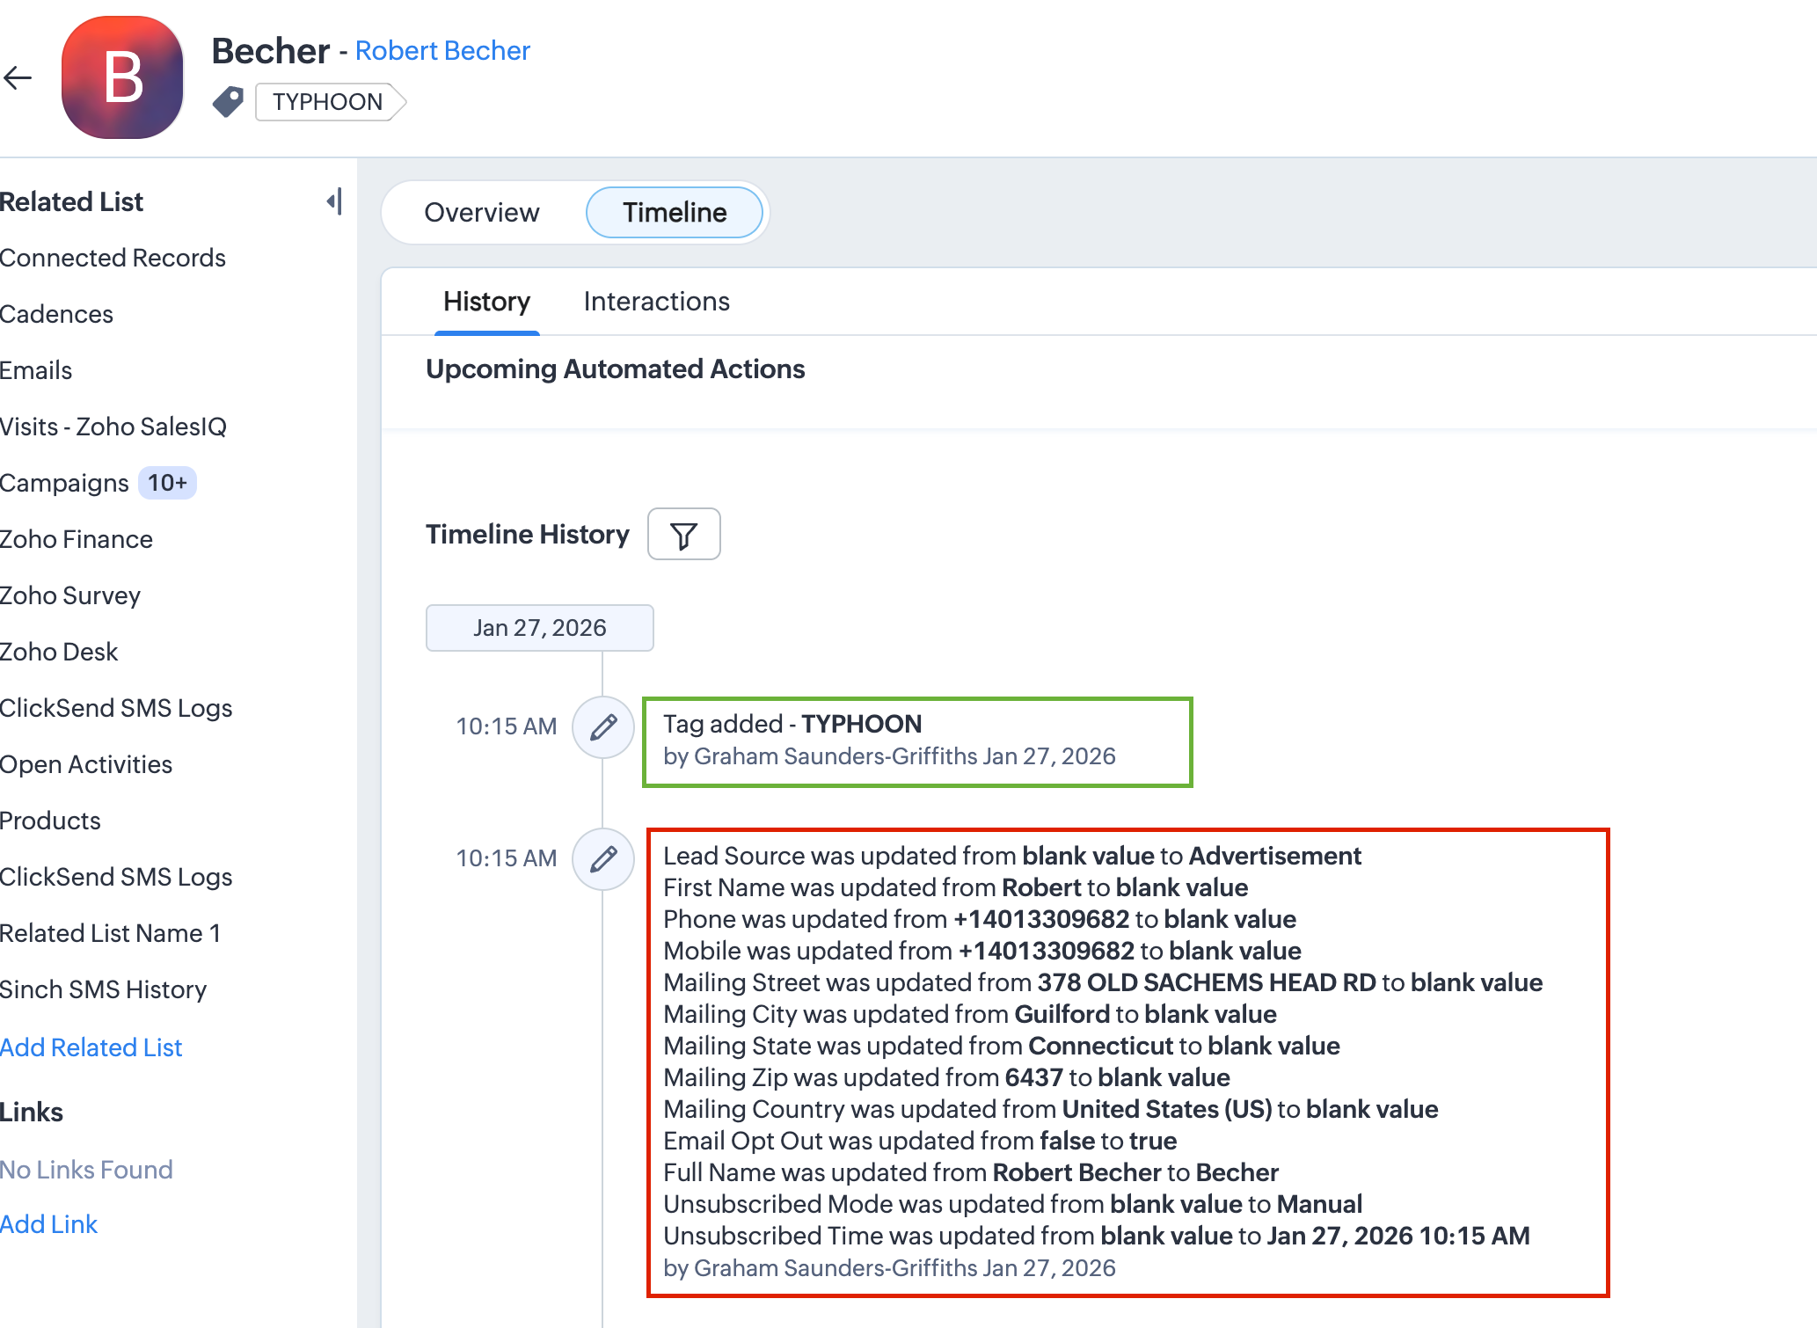Click the back arrow icon
The height and width of the screenshot is (1328, 1817).
coord(18,78)
